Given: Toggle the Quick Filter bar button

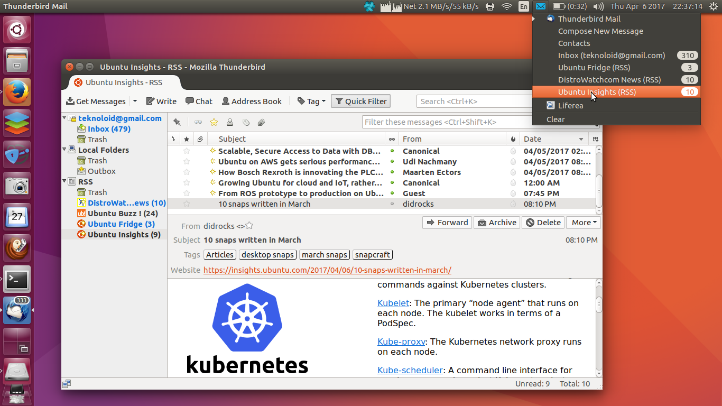Looking at the screenshot, I should click(361, 101).
